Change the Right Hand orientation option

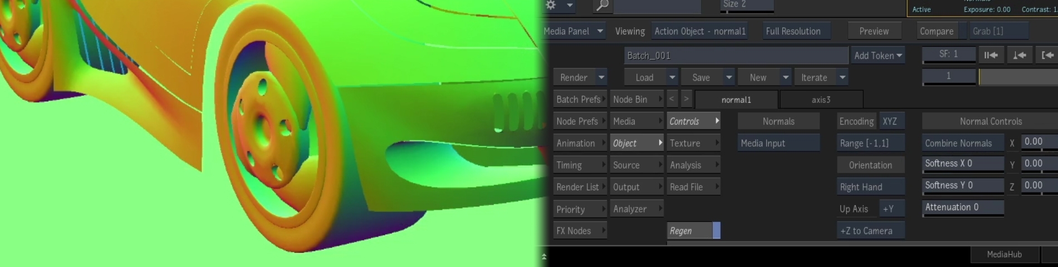coord(870,187)
